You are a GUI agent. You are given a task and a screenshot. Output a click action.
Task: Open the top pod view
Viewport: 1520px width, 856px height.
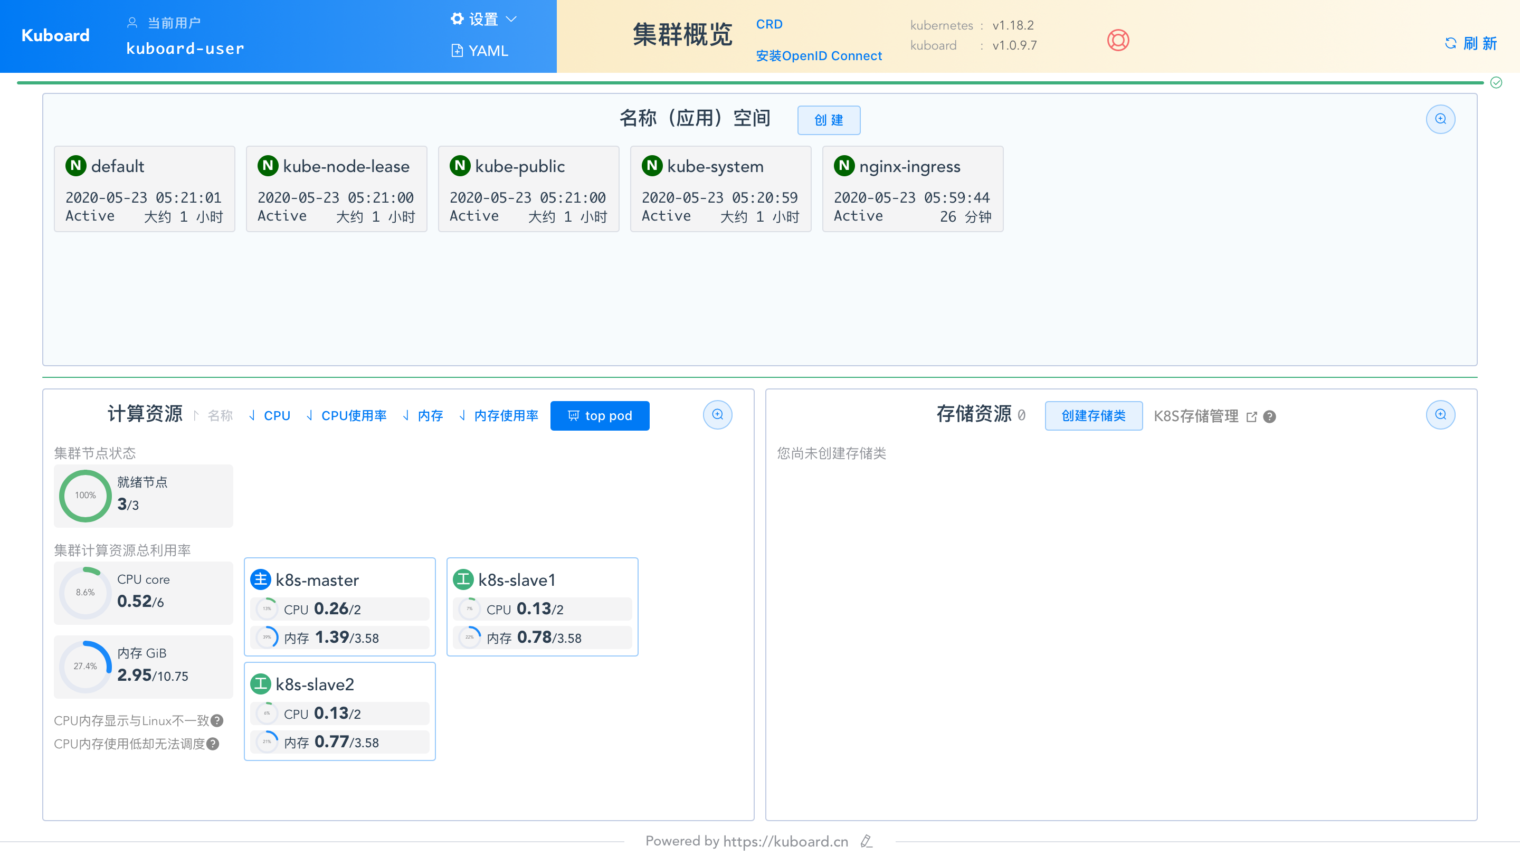[600, 415]
